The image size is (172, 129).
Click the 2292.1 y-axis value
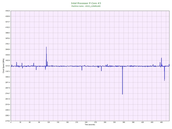pyautogui.click(x=8, y=115)
